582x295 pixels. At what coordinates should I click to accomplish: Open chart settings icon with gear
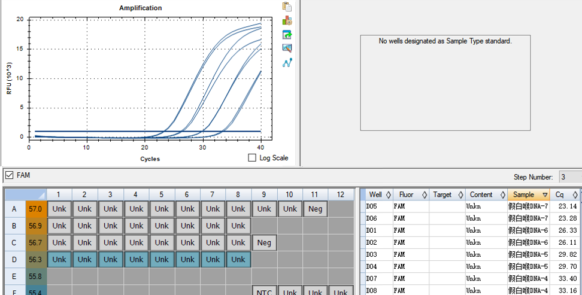click(287, 20)
